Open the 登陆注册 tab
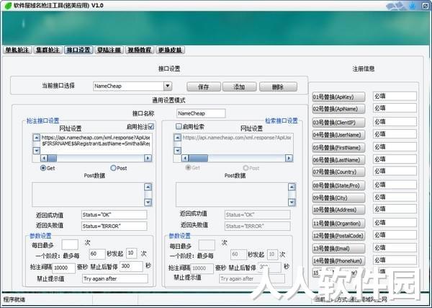This screenshot has height=308, width=432. (x=109, y=50)
